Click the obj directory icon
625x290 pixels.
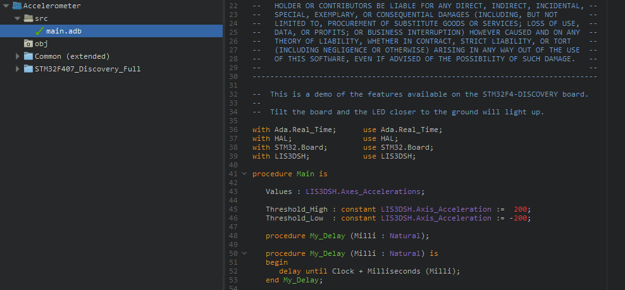click(x=28, y=44)
